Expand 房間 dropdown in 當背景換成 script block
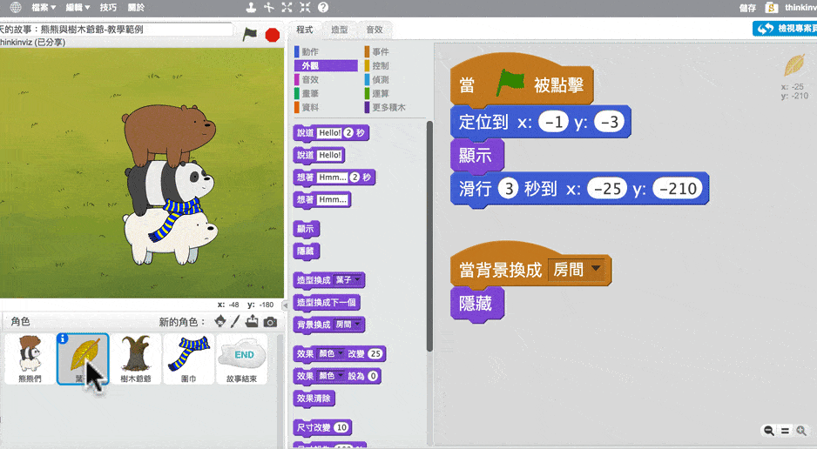The width and height of the screenshot is (817, 449). (596, 269)
